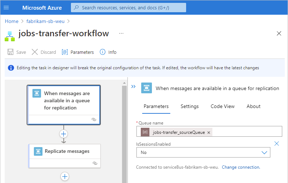Click the Save button label
This screenshot has width=288, height=183.
(x=21, y=52)
